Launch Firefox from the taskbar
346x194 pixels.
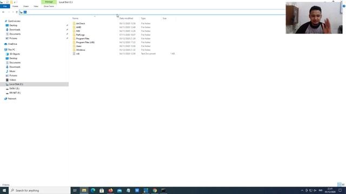click(x=110, y=190)
